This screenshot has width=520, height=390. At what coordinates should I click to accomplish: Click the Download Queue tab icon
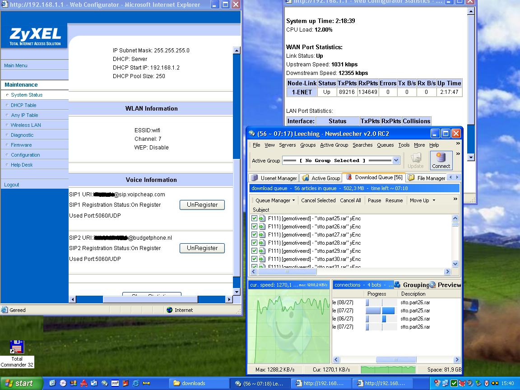(x=349, y=177)
